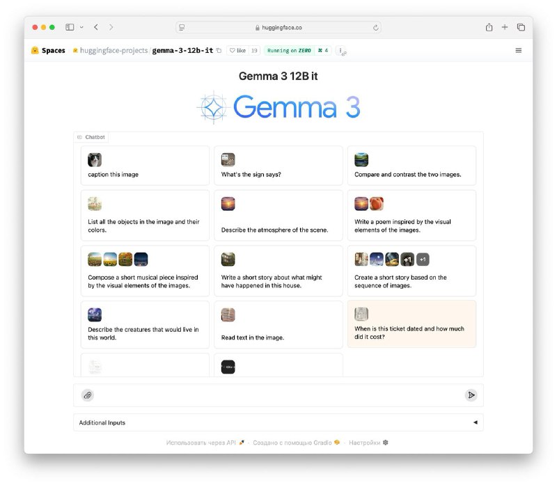This screenshot has height=485, width=557.
Task: Select 'Write a short story about' house example
Action: 278,271
